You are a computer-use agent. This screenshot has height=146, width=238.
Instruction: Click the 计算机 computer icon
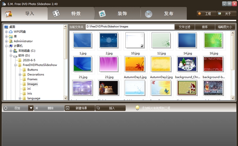pos(11,46)
